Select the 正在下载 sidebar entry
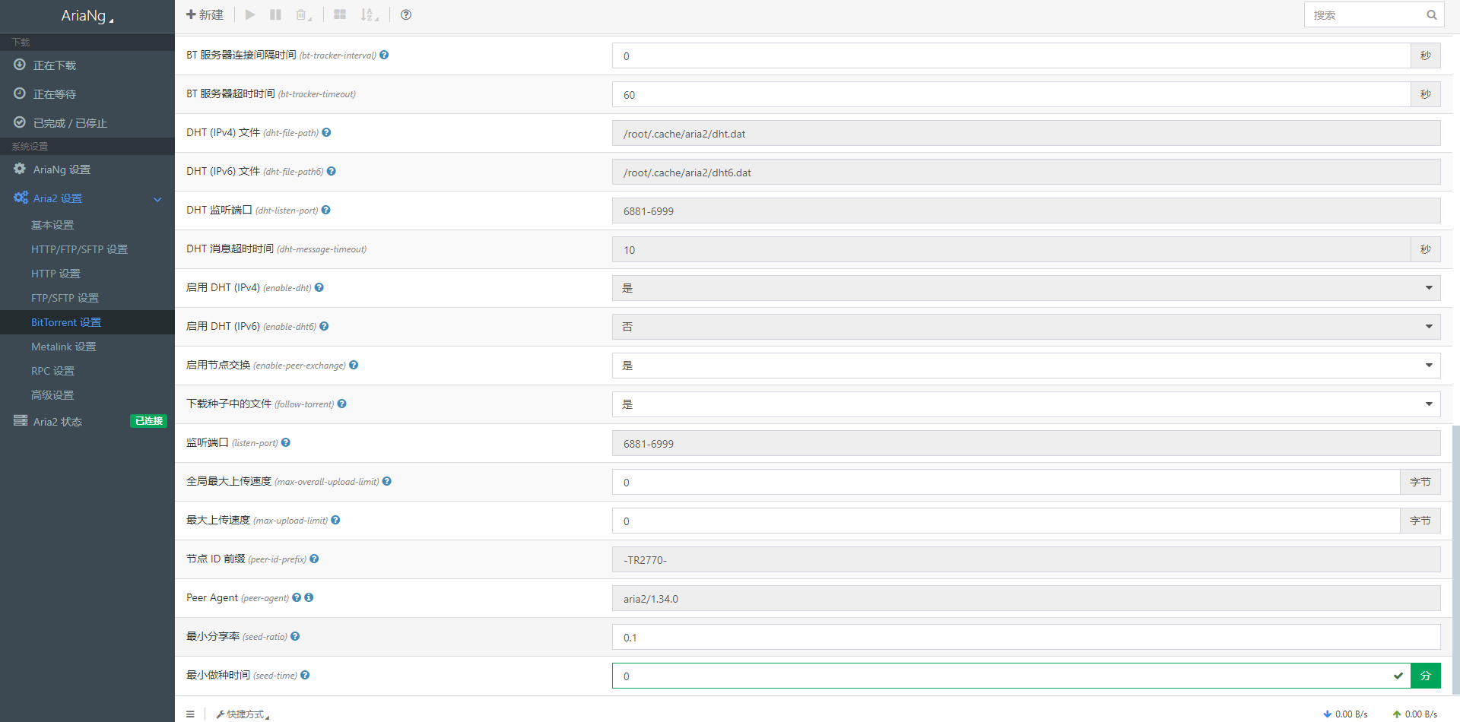Image resolution: width=1460 pixels, height=722 pixels. [54, 65]
